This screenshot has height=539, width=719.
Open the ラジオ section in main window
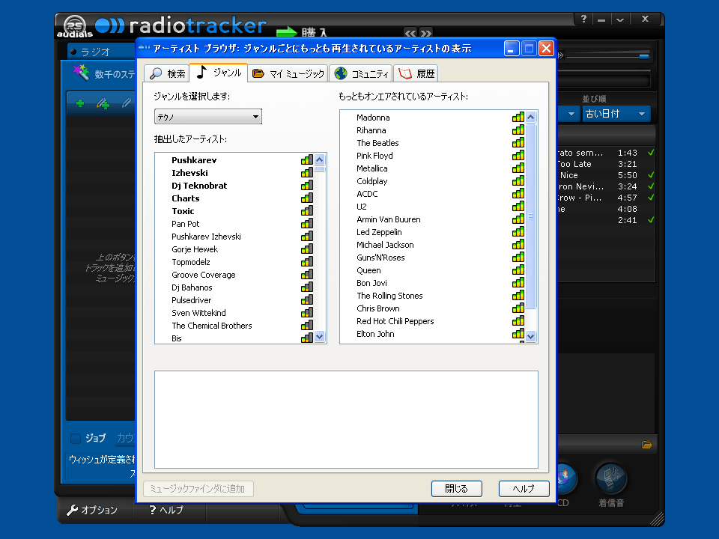tap(95, 52)
